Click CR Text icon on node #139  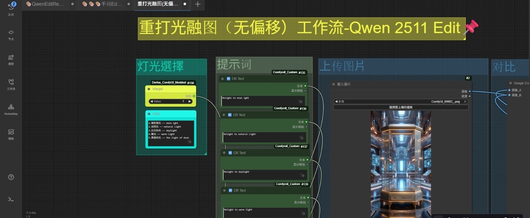tap(231, 191)
